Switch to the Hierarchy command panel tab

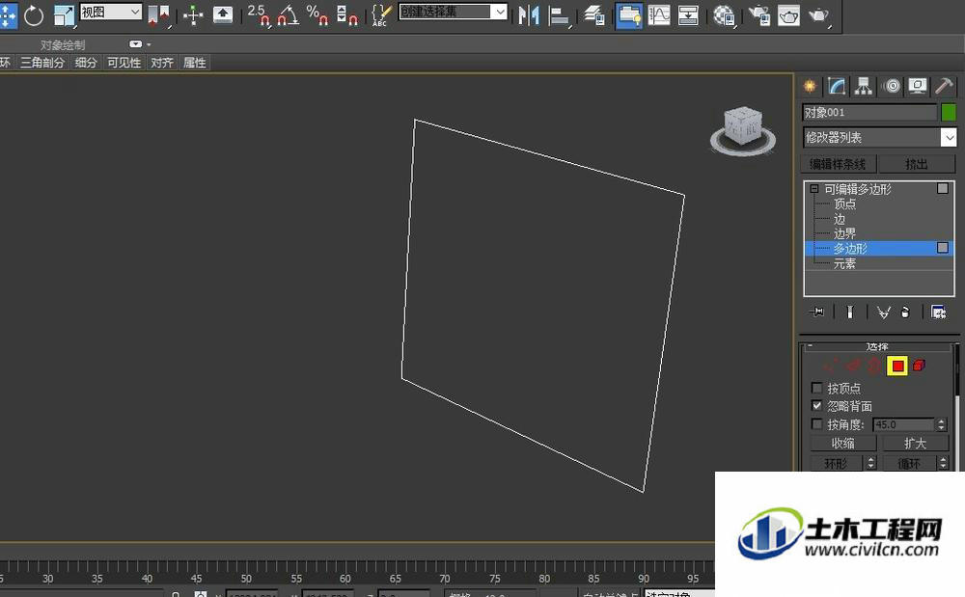click(x=864, y=86)
